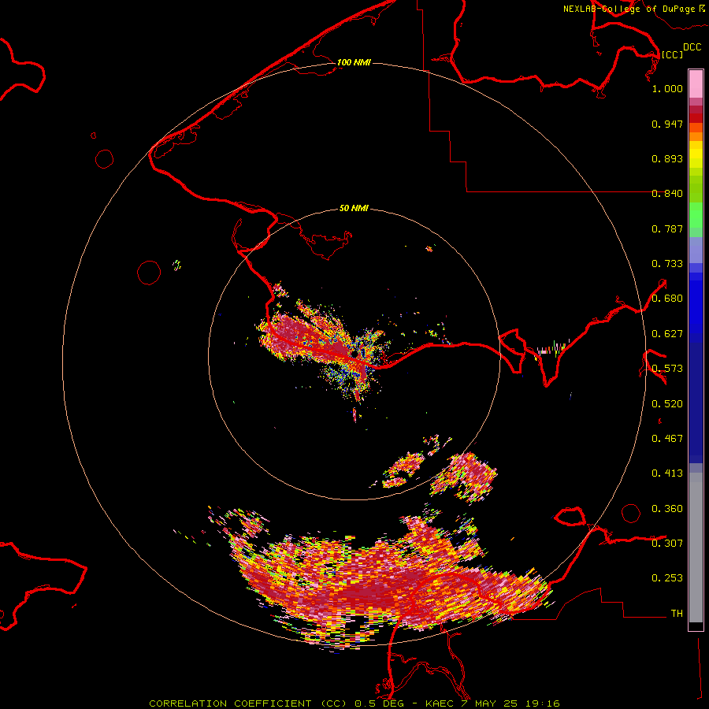Image resolution: width=709 pixels, height=709 pixels.
Task: Click the 0.520 color scale value
Action: click(667, 404)
